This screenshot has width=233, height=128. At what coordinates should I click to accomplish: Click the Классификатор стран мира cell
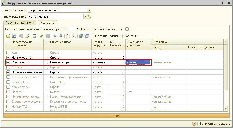70,102
